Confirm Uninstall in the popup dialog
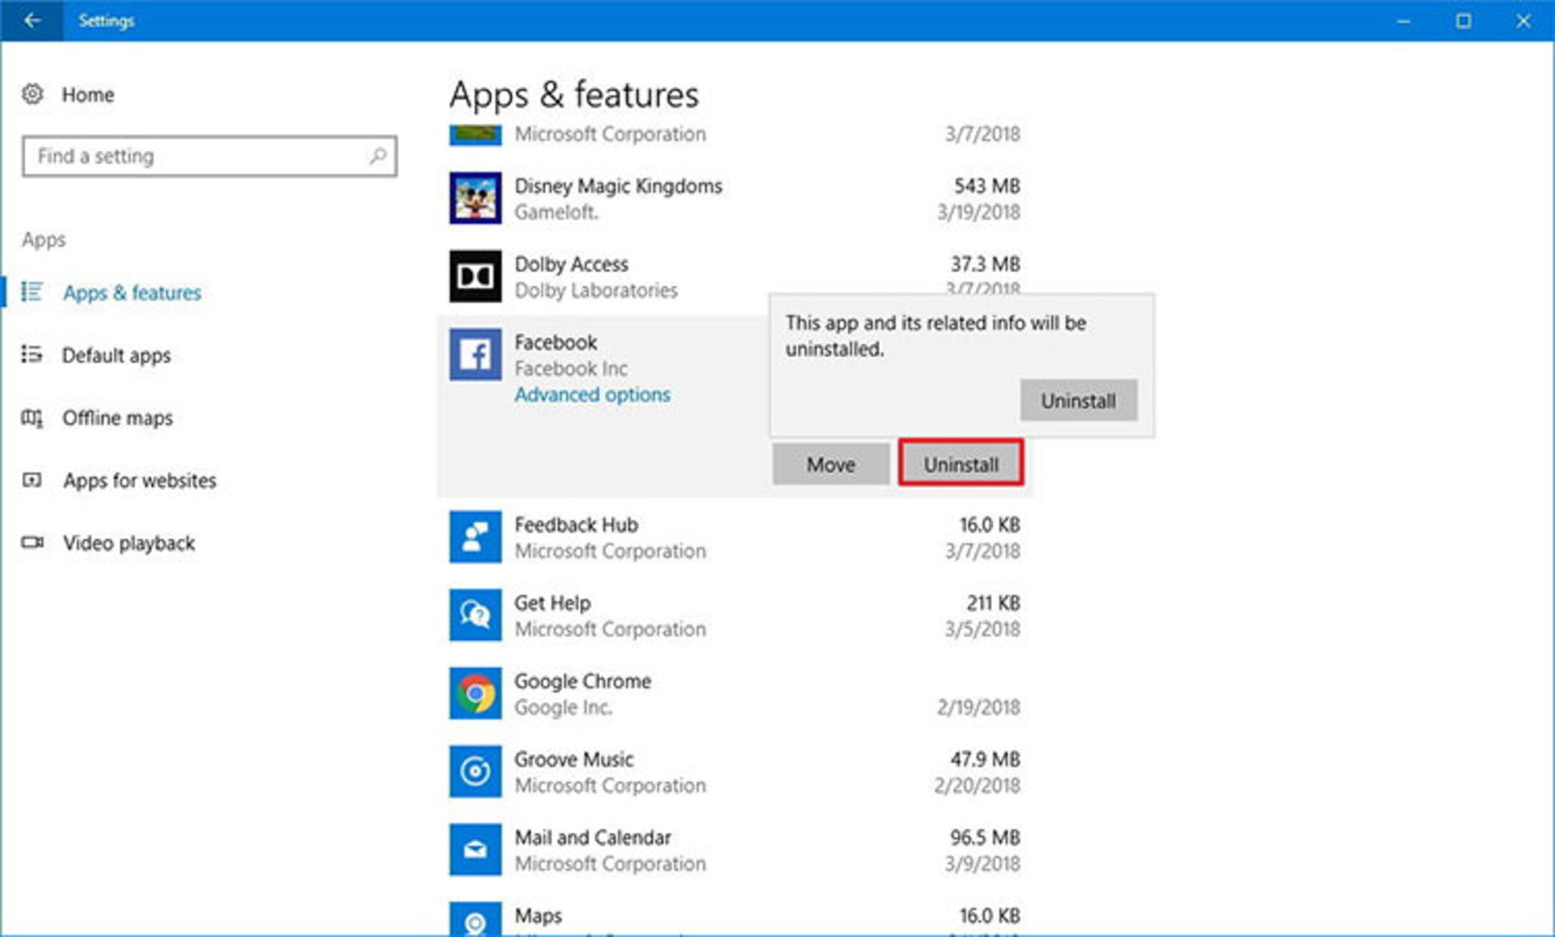The height and width of the screenshot is (937, 1555). 1078,401
